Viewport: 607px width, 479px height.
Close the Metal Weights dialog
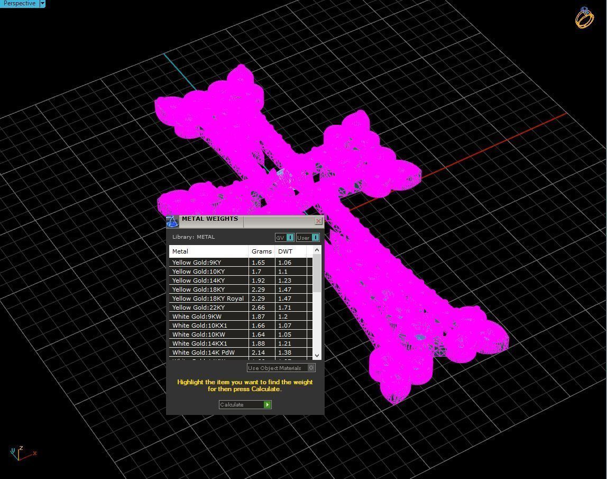pos(318,221)
